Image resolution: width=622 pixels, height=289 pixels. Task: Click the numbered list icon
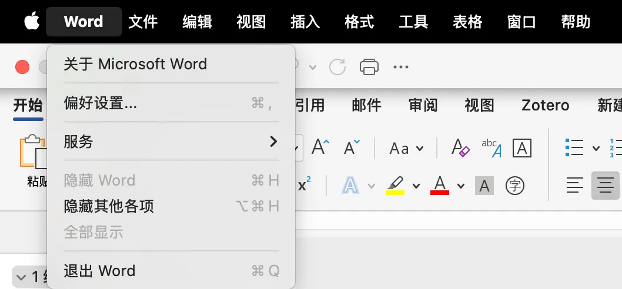pos(616,148)
